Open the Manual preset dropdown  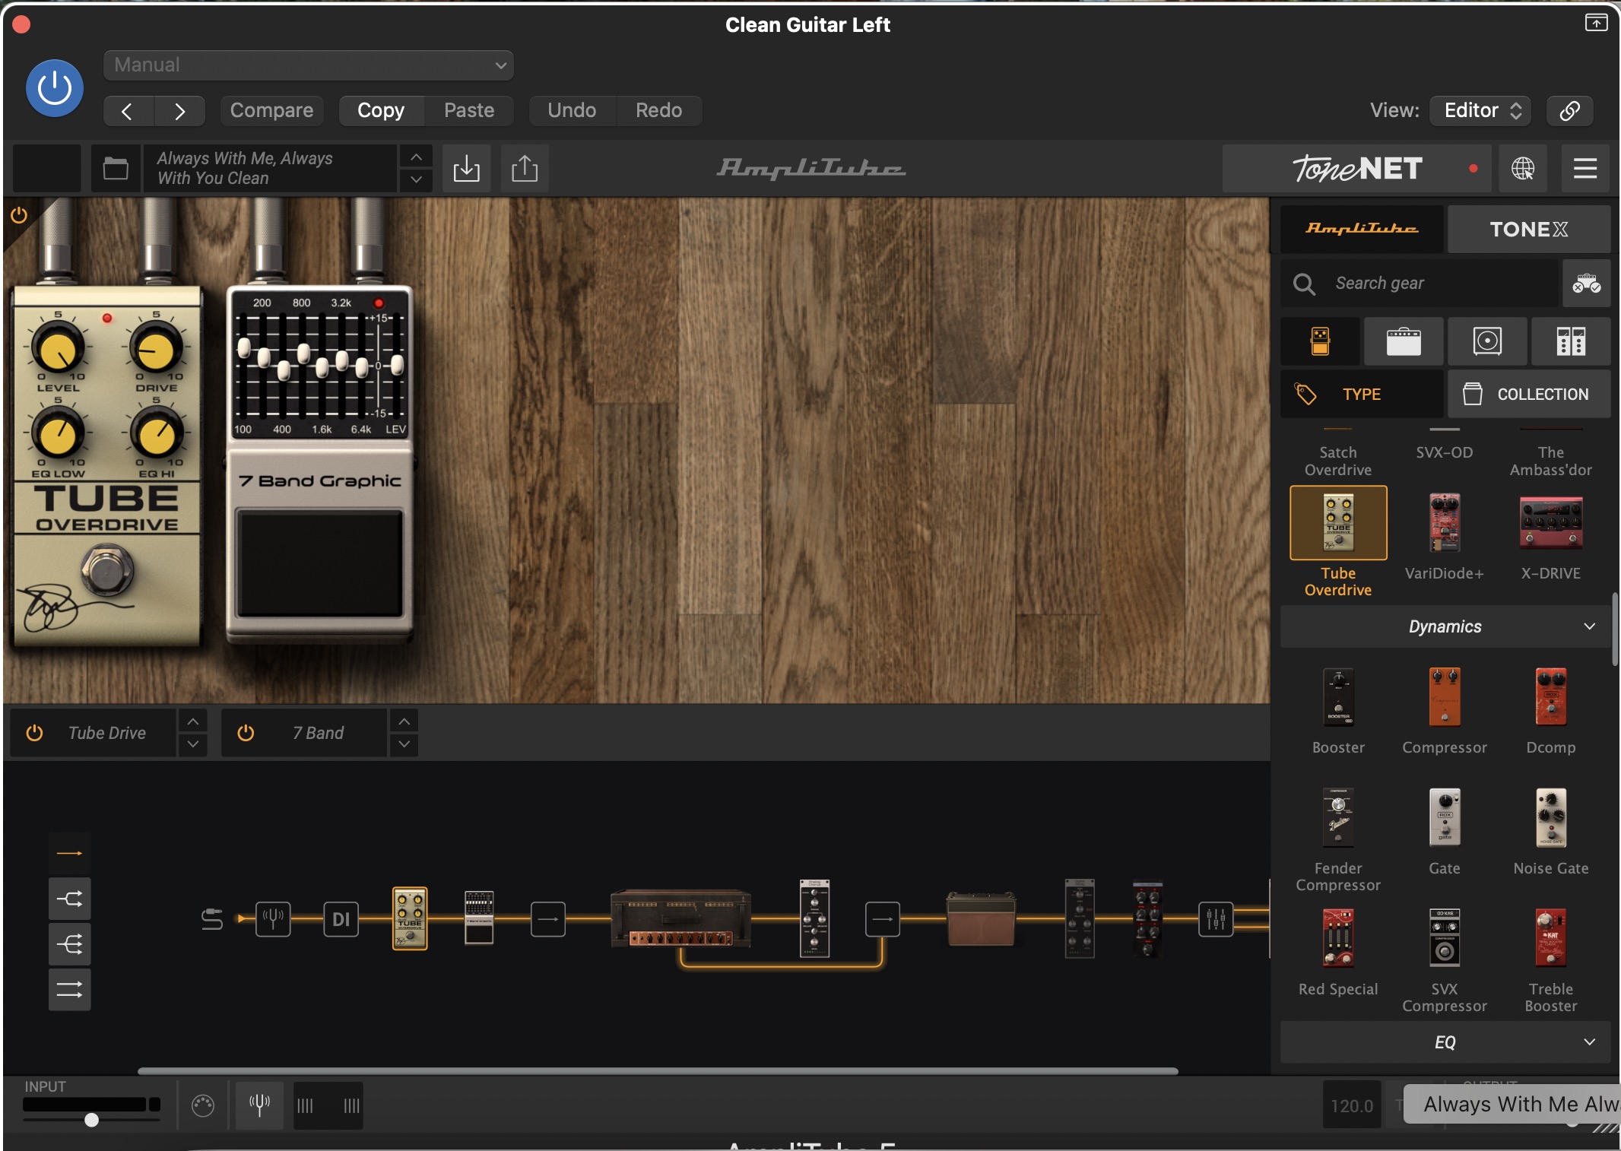(308, 65)
